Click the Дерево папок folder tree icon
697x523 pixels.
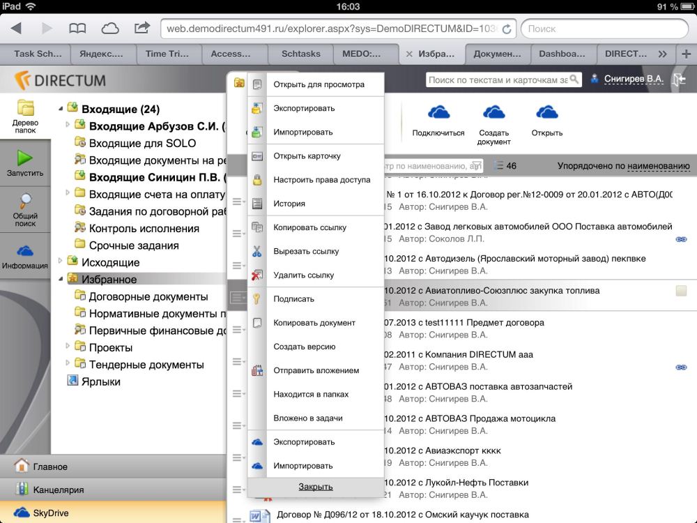click(25, 107)
